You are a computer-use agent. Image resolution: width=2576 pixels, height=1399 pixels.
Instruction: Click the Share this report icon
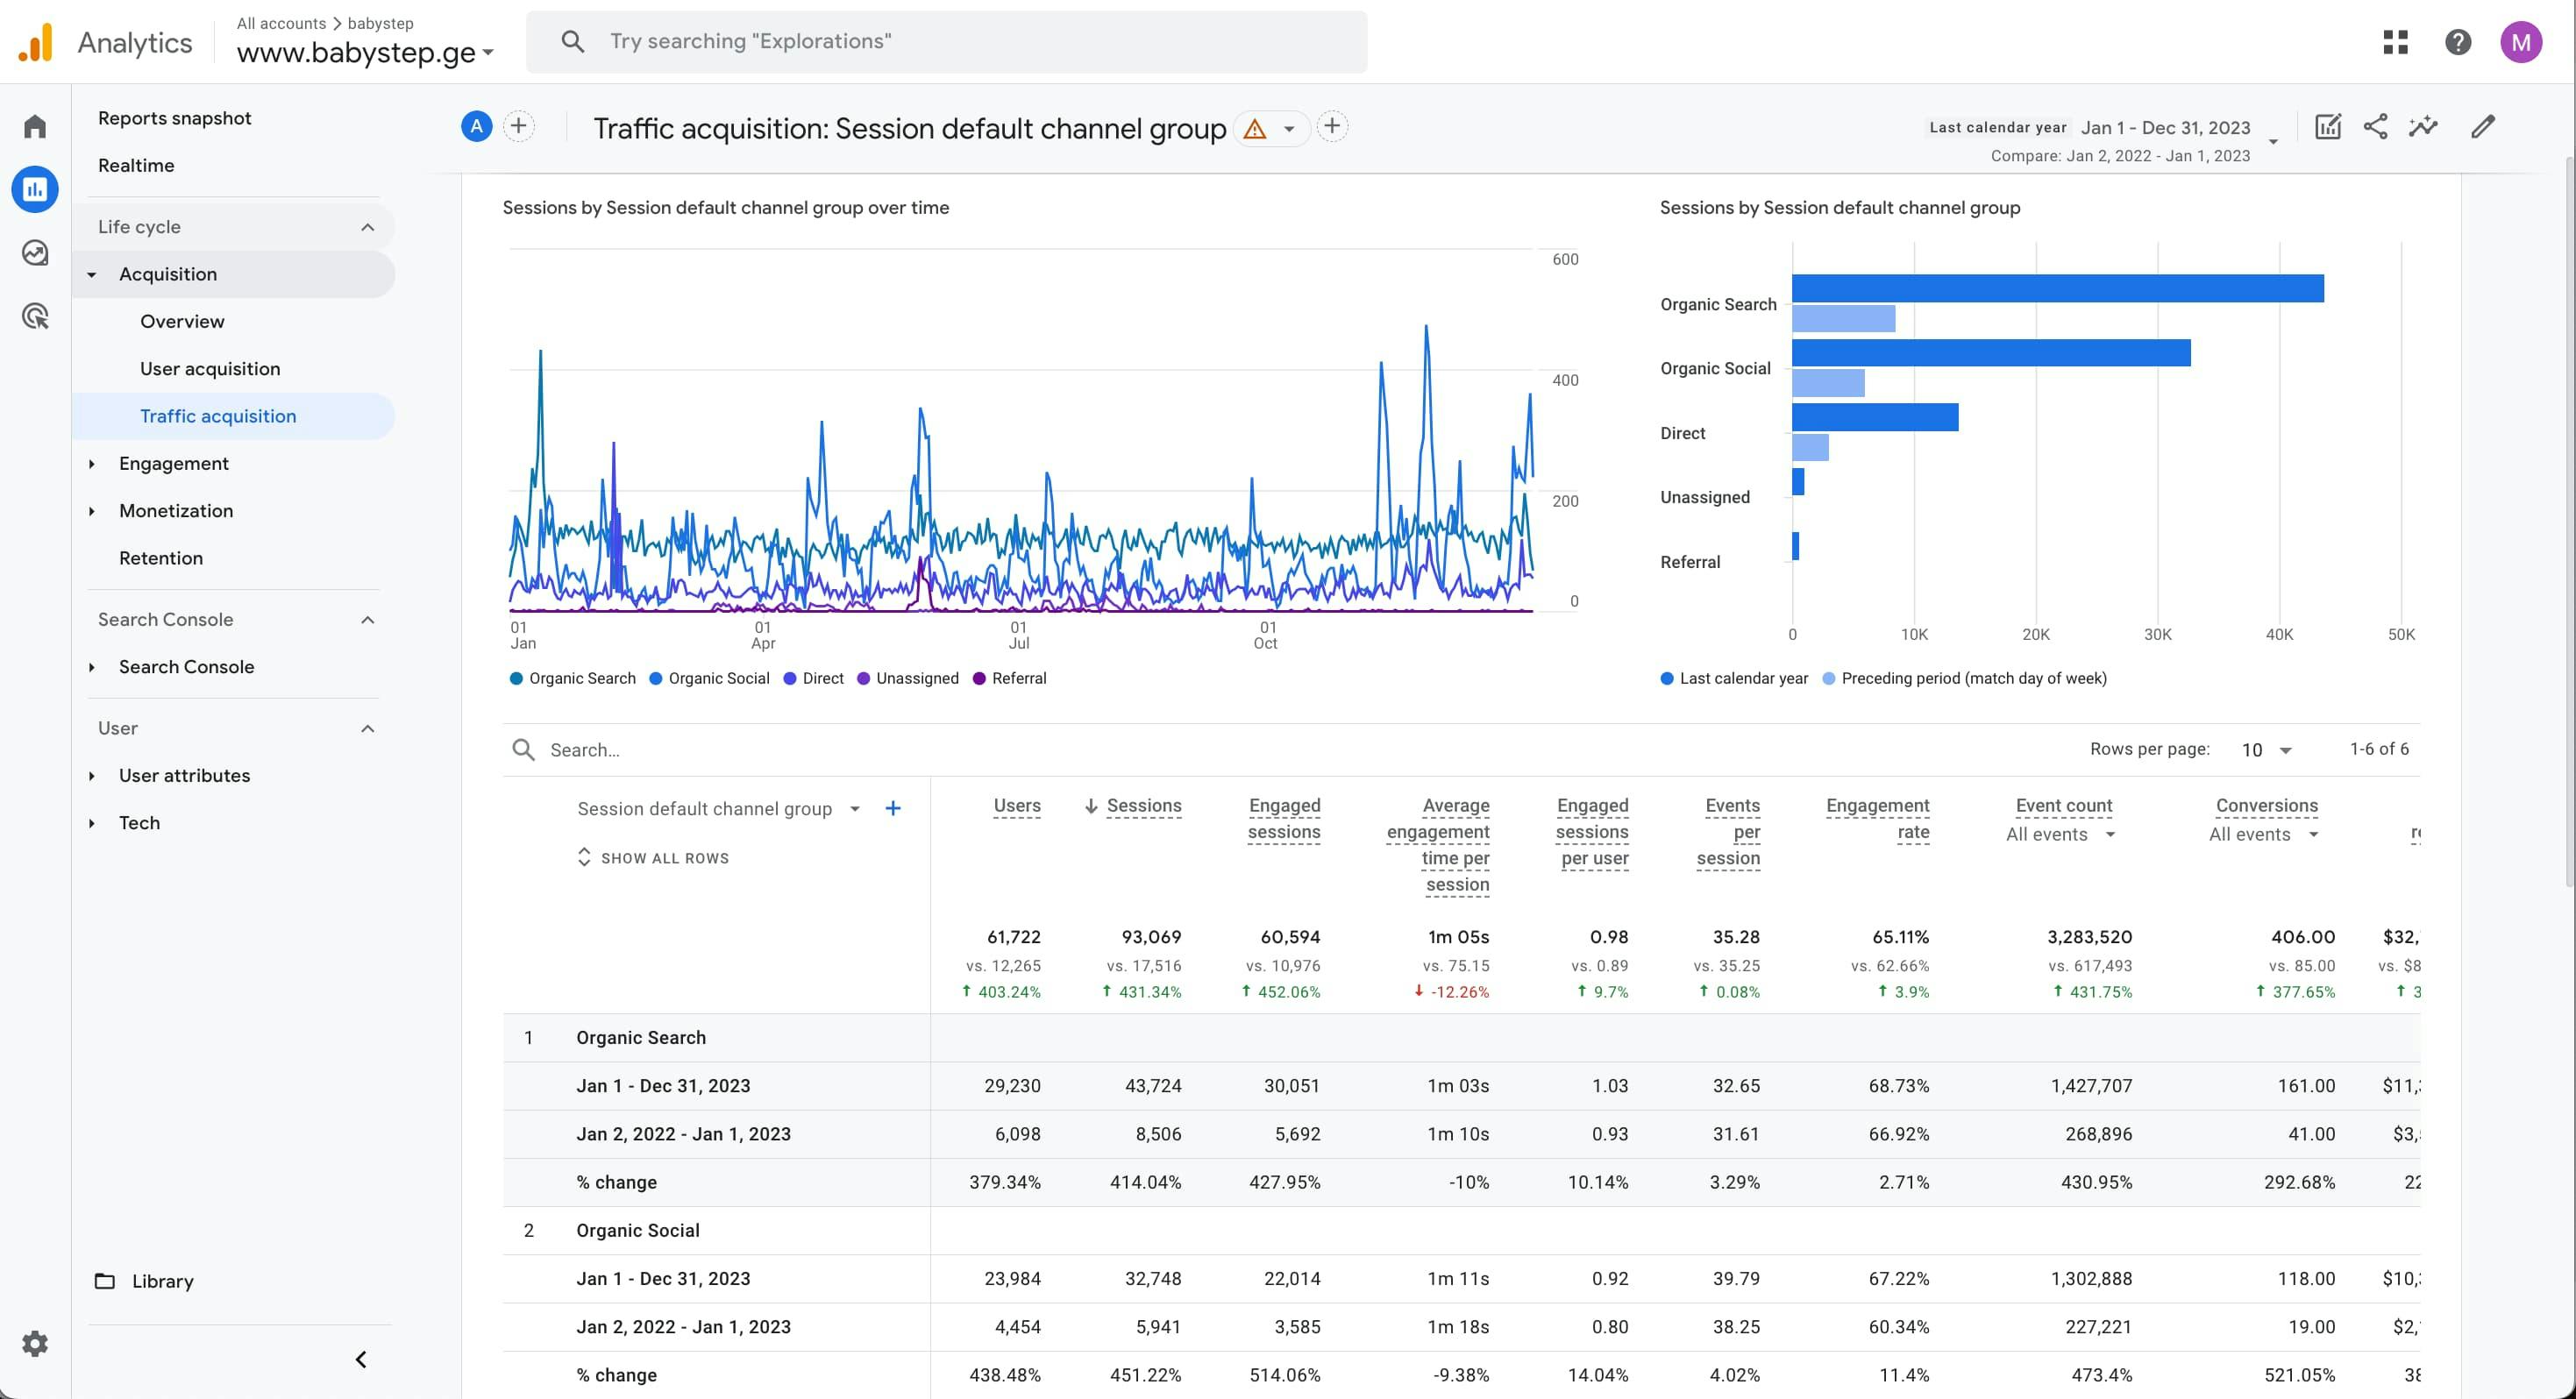click(2375, 127)
